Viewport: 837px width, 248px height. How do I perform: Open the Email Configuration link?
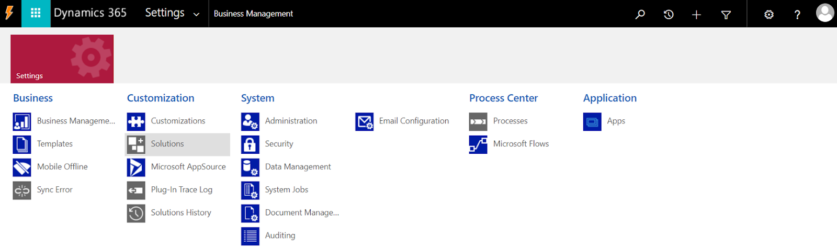(x=414, y=121)
